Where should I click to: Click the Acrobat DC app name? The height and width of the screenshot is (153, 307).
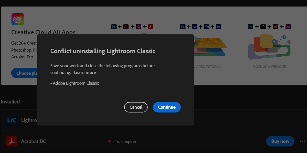[x=33, y=141]
